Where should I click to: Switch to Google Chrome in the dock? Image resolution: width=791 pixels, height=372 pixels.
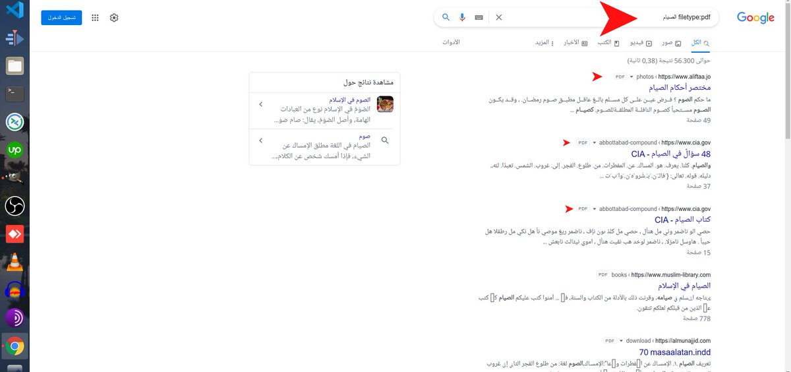tap(15, 346)
